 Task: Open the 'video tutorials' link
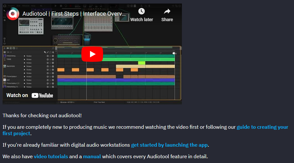tap(51, 156)
